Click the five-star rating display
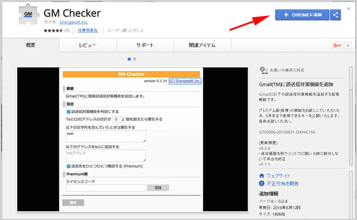Viewport: 357px width, 220px height. 53,30
